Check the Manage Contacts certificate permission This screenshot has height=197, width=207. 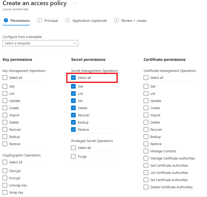pyautogui.click(x=146, y=151)
